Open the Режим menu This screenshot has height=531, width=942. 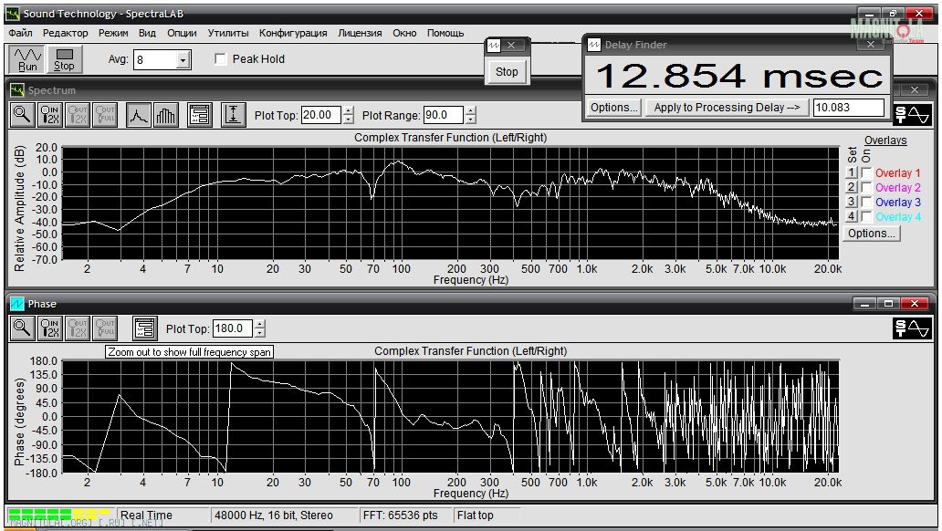(113, 33)
